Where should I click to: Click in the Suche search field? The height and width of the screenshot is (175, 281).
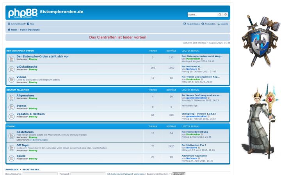click(x=202, y=14)
